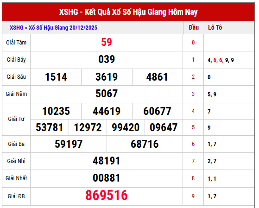This screenshot has width=259, height=208.
Task: Click the Giải Nhất row label
Action: coord(16,178)
